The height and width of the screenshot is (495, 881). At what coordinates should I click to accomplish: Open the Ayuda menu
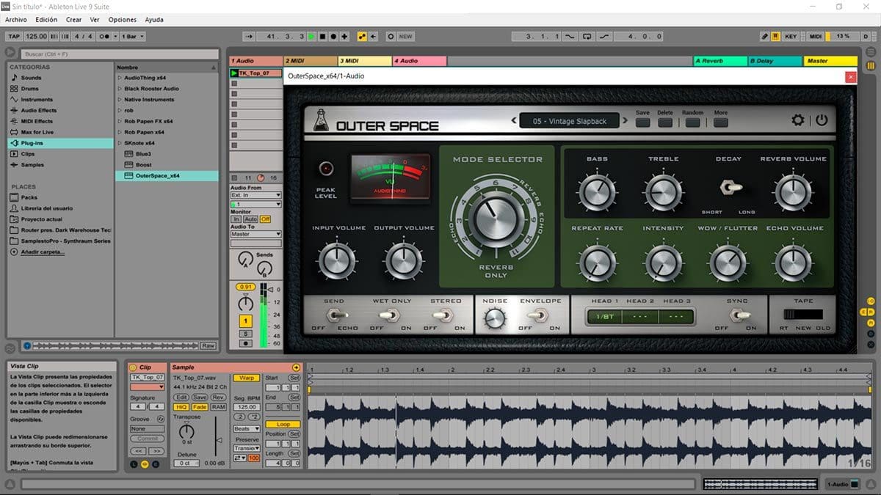(x=154, y=20)
